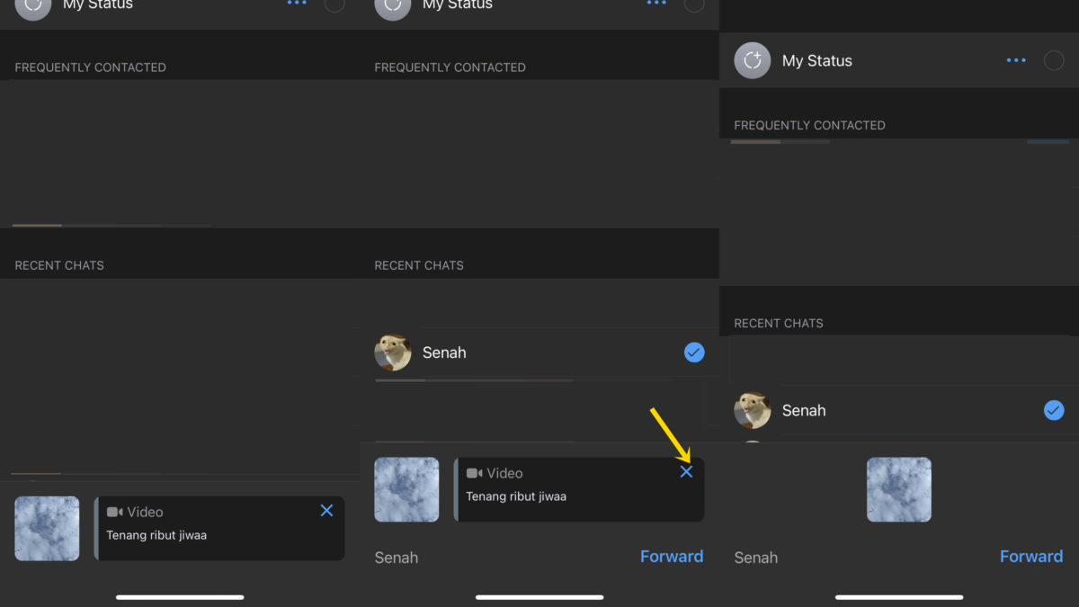
Task: Click the "Tenang ribut jiwaa" caption in the leftmost screen
Action: [x=156, y=535]
